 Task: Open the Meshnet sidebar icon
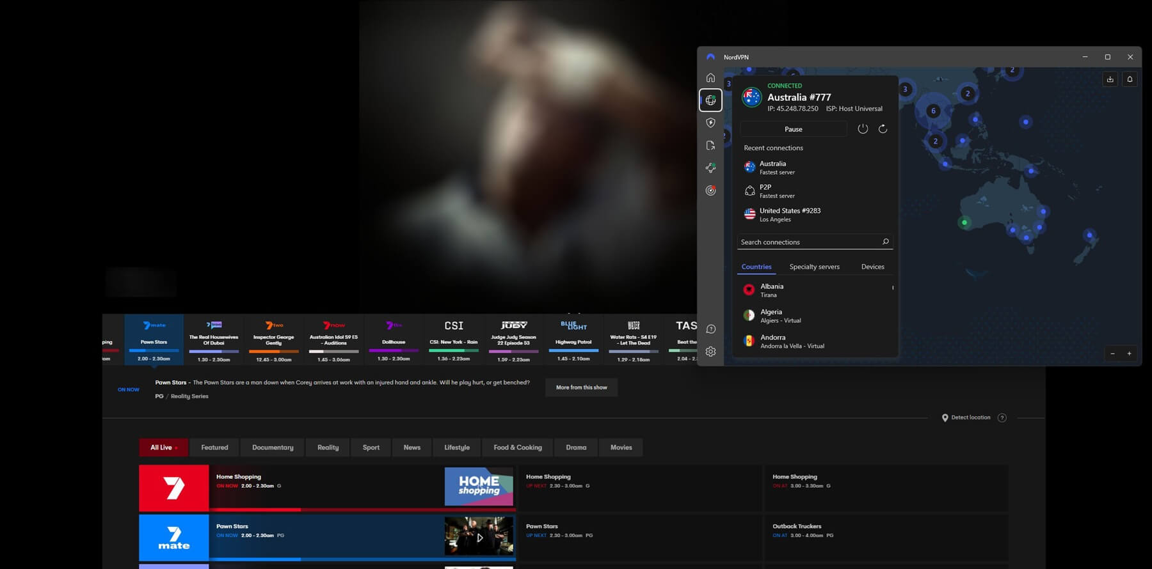pyautogui.click(x=710, y=168)
